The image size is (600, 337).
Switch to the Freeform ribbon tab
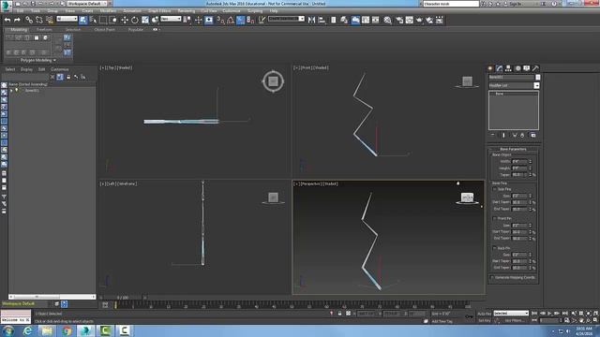[x=44, y=29]
